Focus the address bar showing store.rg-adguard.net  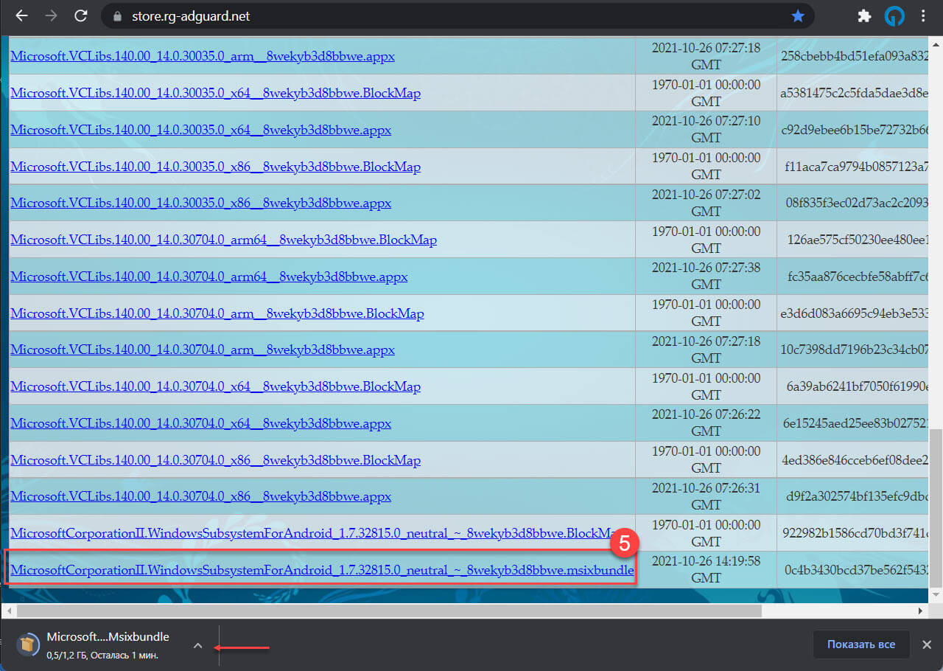pyautogui.click(x=458, y=15)
